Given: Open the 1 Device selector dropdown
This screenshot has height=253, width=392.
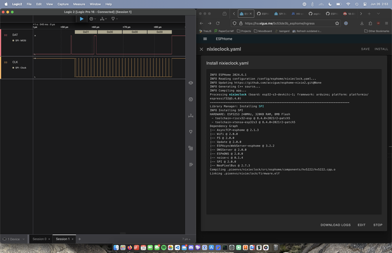Looking at the screenshot, I should (x=13, y=239).
